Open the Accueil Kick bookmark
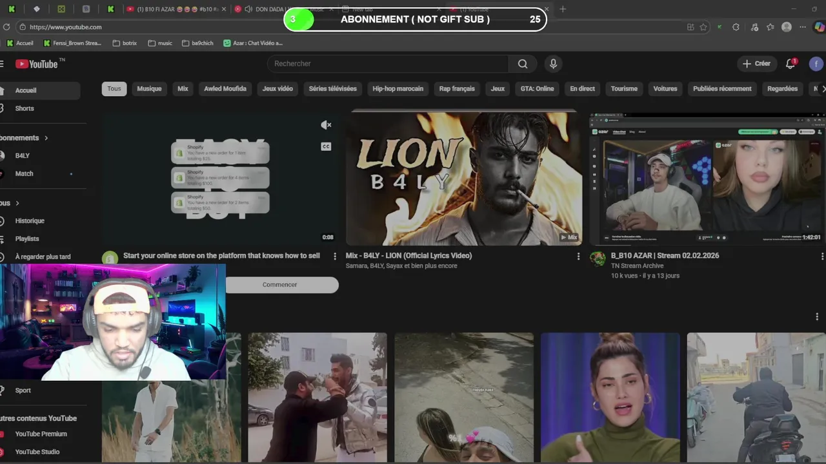826x464 pixels. coord(20,43)
